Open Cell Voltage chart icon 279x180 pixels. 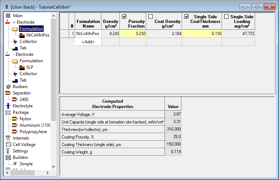pos(8,145)
